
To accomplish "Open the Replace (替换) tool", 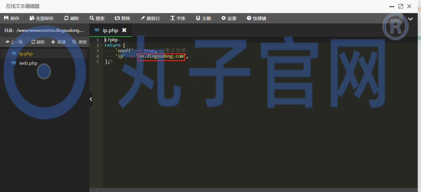I will [122, 18].
